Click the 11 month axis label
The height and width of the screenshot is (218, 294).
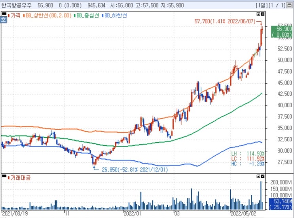[67, 213]
